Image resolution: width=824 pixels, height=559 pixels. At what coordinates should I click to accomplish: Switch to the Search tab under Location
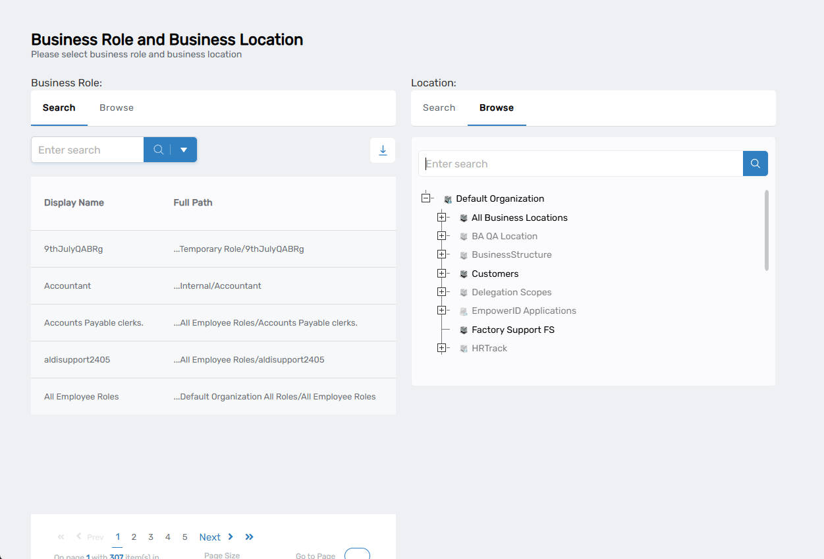(439, 107)
